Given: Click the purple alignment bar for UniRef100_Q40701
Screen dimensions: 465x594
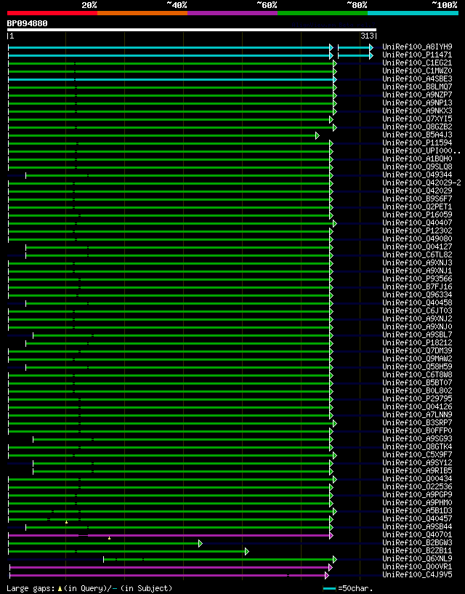Looking at the screenshot, I should point(169,536).
